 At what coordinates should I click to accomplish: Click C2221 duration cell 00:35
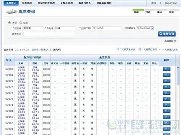(46, 129)
